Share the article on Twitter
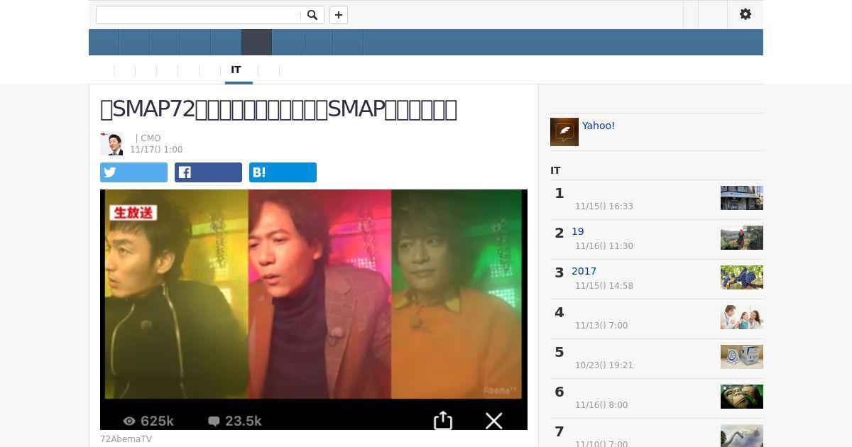Image resolution: width=852 pixels, height=447 pixels. [x=133, y=172]
